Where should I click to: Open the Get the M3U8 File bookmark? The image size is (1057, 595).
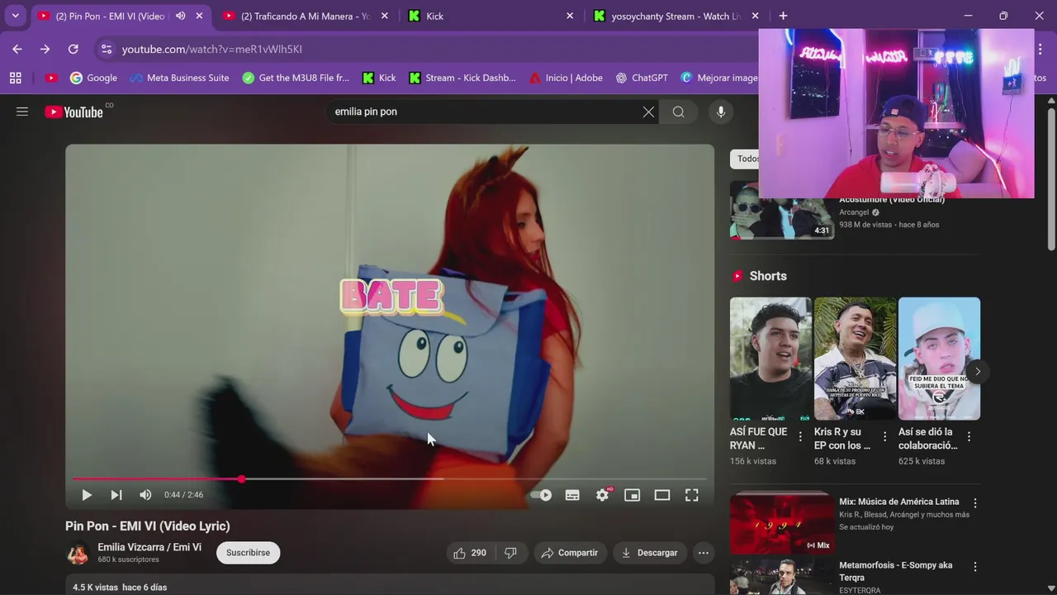(x=296, y=78)
